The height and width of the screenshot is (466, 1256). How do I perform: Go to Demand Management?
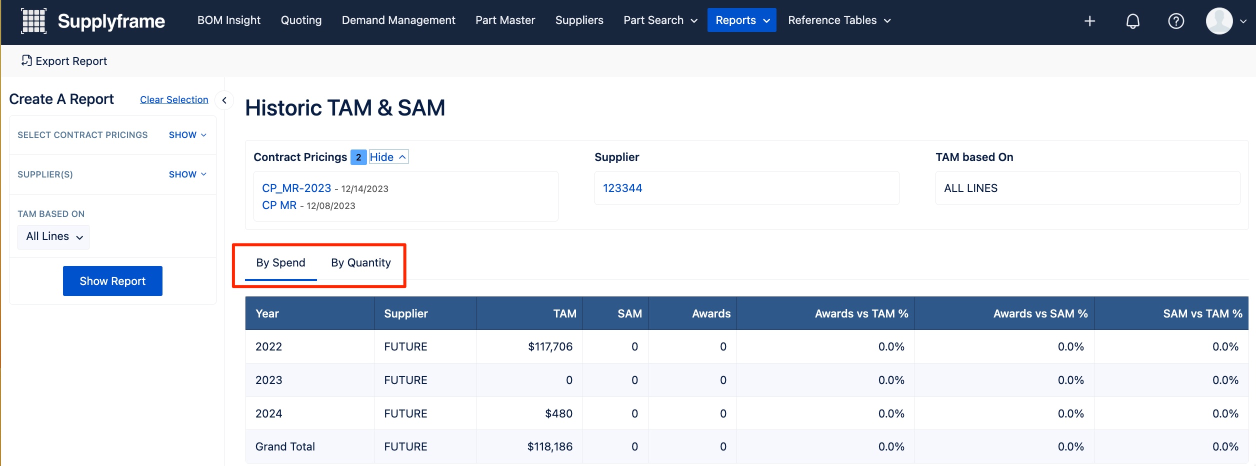point(398,20)
